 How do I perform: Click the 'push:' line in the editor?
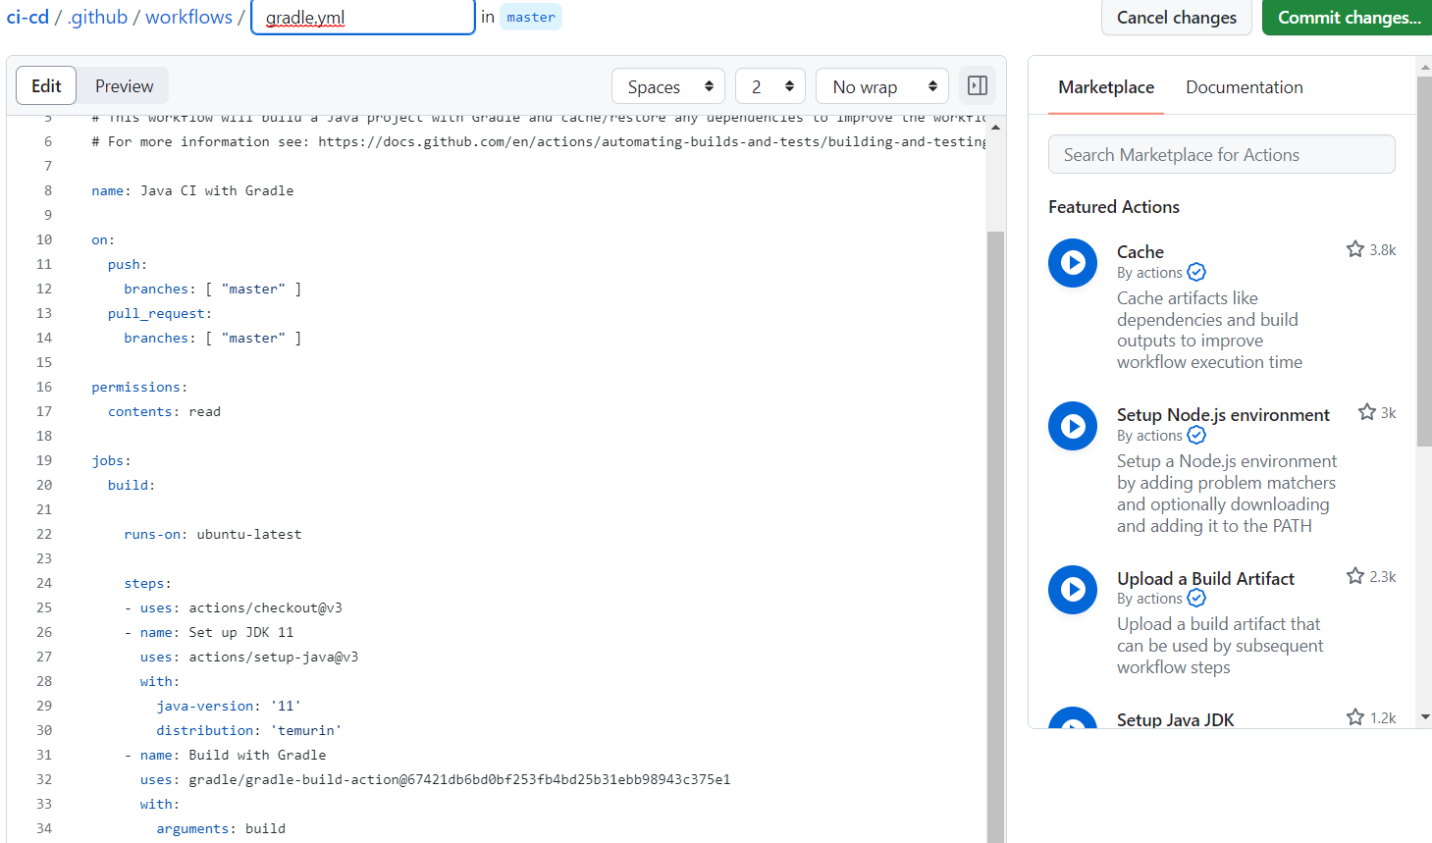coord(128,264)
